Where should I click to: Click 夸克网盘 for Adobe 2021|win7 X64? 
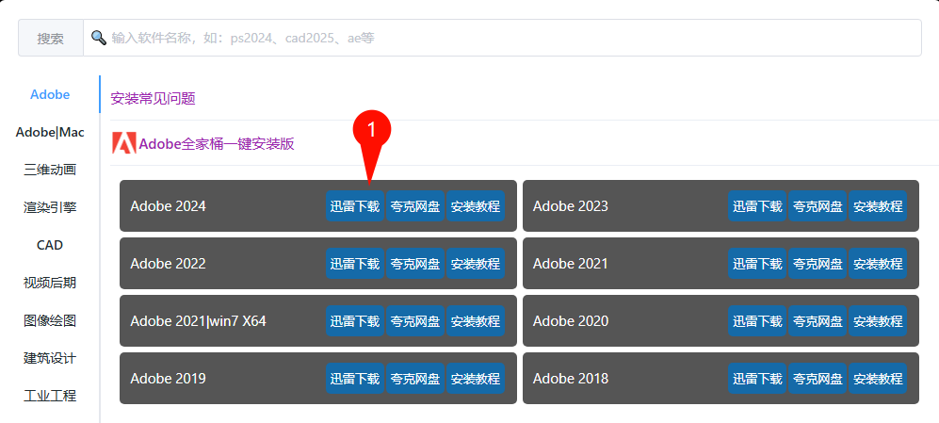415,321
